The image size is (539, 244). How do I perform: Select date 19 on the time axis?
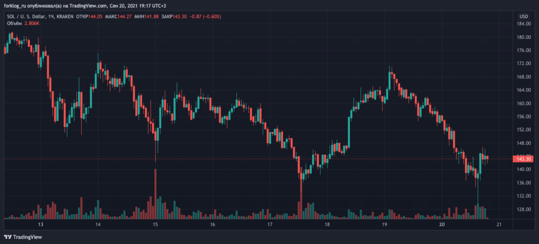pyautogui.click(x=384, y=225)
